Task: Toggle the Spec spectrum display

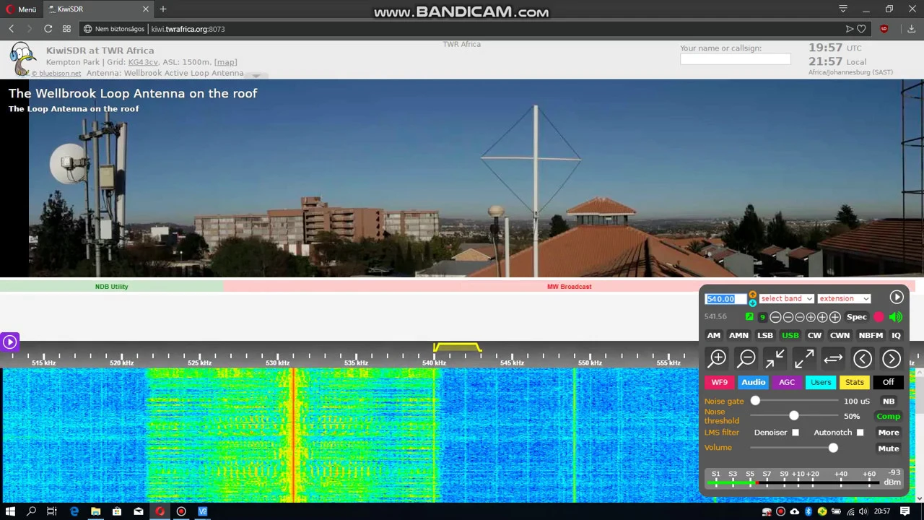Action: (857, 317)
